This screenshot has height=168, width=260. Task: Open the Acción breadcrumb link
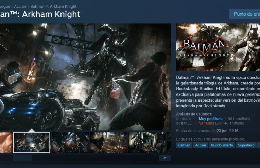pyautogui.click(x=20, y=7)
